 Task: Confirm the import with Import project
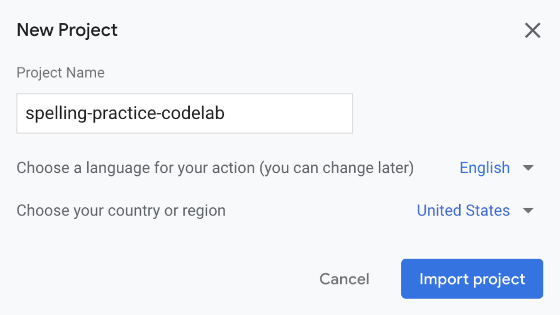(472, 279)
